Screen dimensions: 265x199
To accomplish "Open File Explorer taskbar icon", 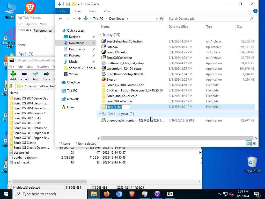I will coord(94,194).
